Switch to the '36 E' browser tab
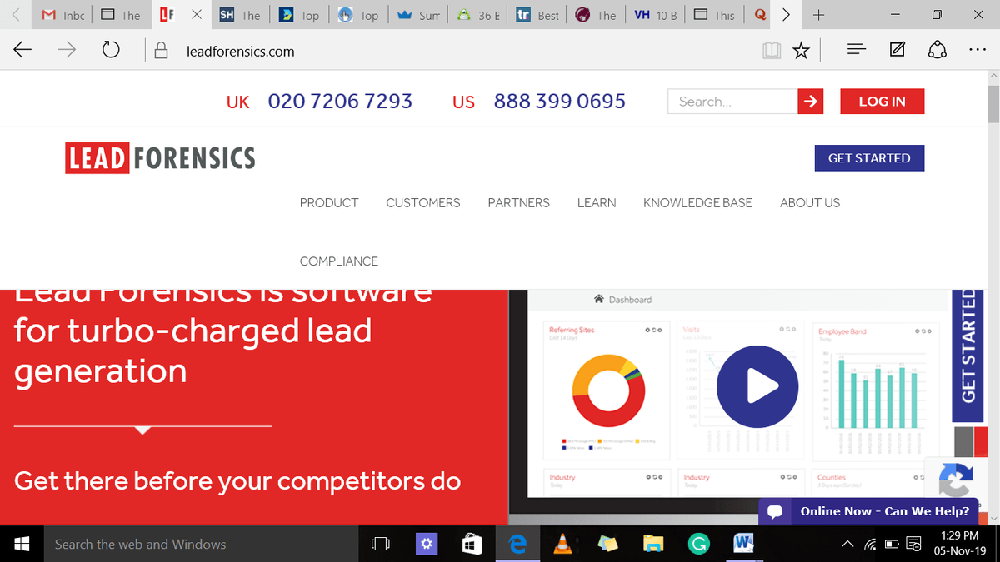 coord(479,15)
